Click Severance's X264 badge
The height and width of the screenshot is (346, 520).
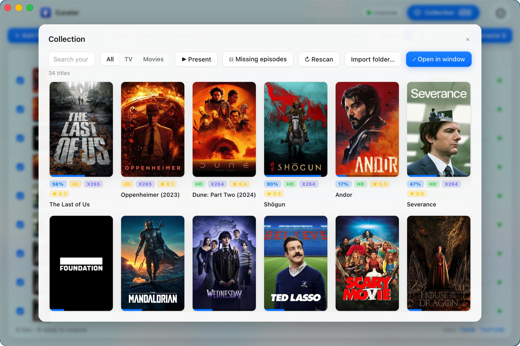click(451, 184)
